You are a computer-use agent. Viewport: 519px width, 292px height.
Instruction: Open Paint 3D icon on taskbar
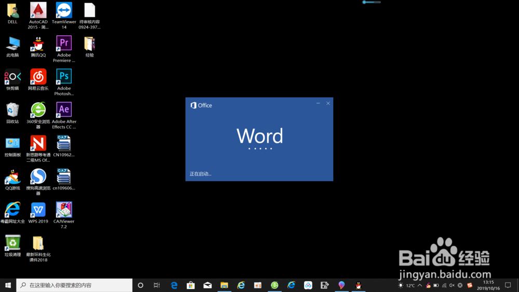tap(342, 285)
